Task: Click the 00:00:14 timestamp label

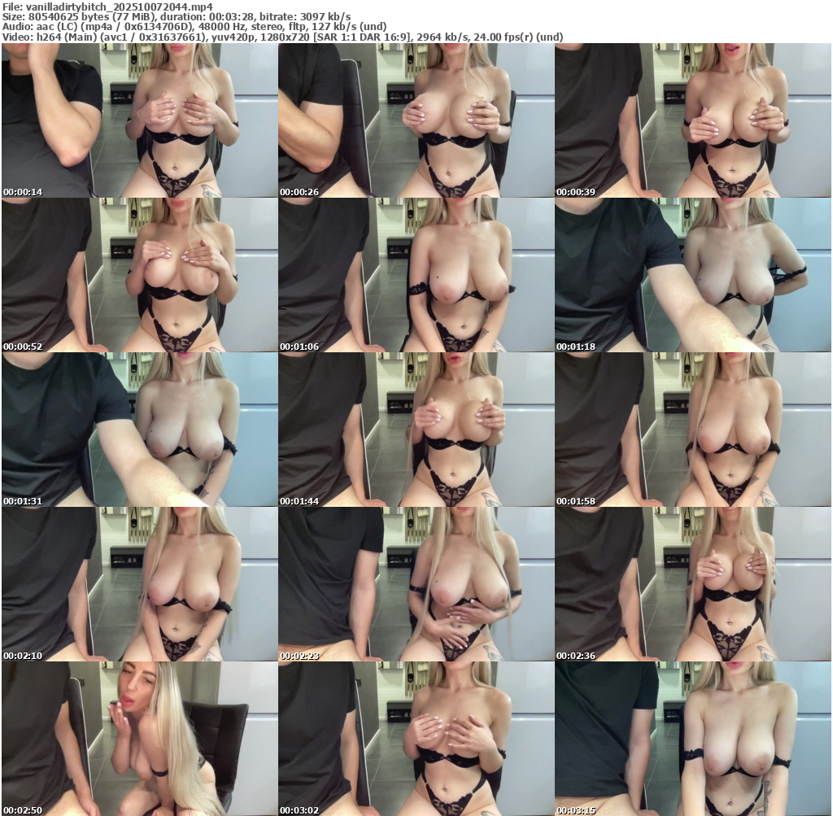Action: point(23,192)
